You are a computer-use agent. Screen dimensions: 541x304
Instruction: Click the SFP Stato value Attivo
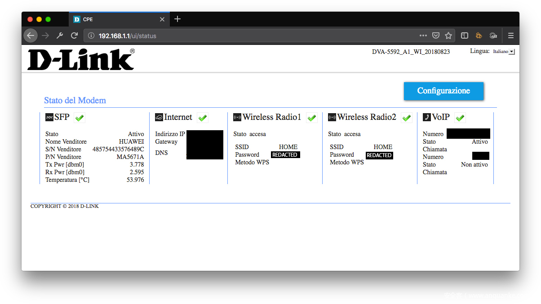pos(136,134)
